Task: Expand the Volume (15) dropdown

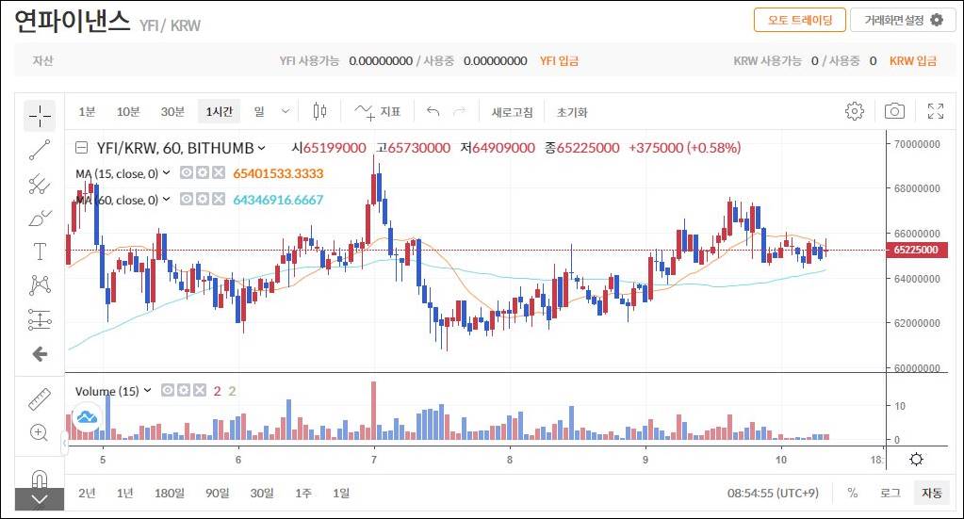Action: click(x=148, y=390)
